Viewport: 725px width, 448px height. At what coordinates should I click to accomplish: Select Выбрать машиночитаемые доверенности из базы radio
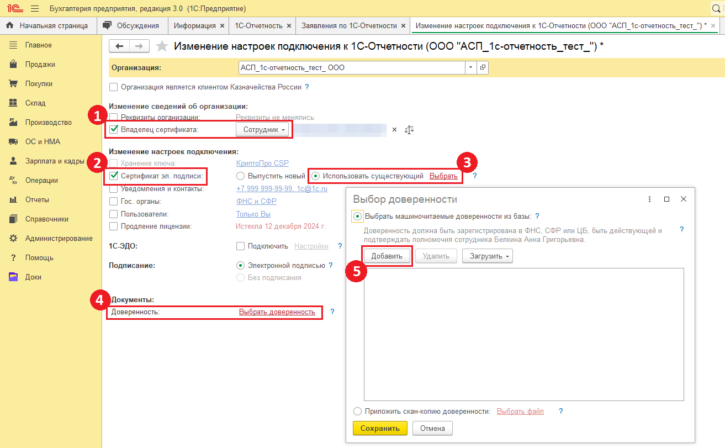point(358,217)
